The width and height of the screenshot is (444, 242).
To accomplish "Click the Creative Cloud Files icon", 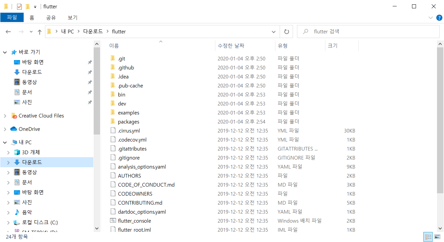I will click(14, 116).
